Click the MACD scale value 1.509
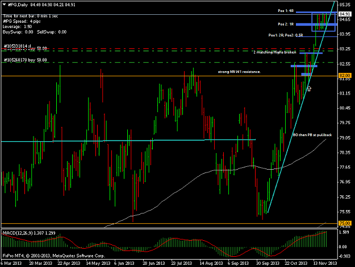Screen dimensions: 355x267 [x=344, y=232]
